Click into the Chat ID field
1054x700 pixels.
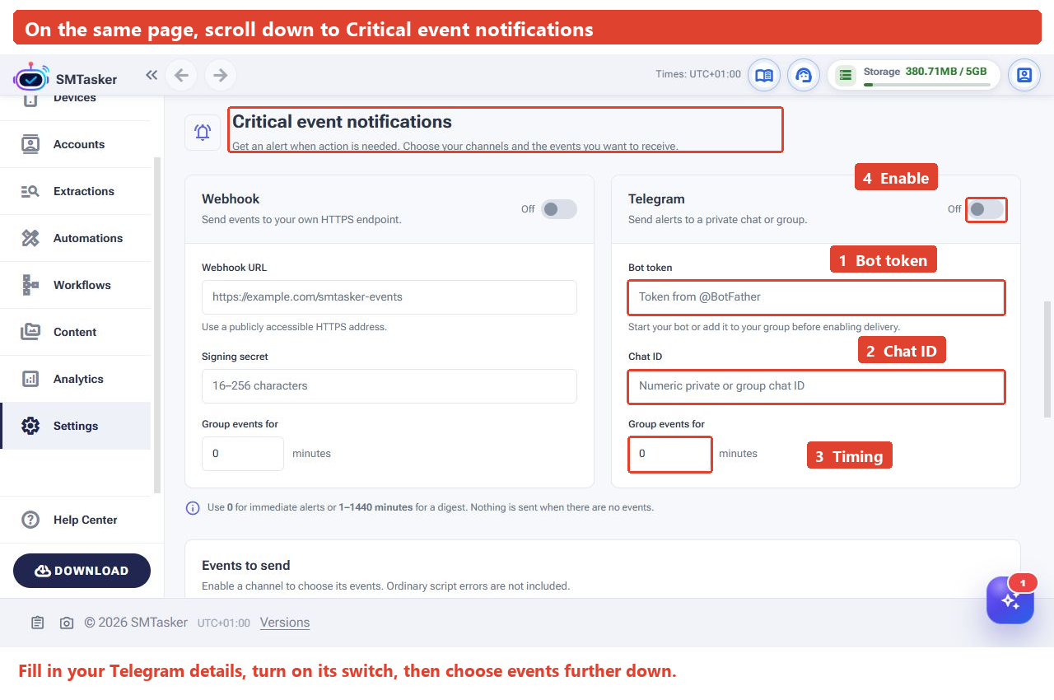click(x=816, y=386)
